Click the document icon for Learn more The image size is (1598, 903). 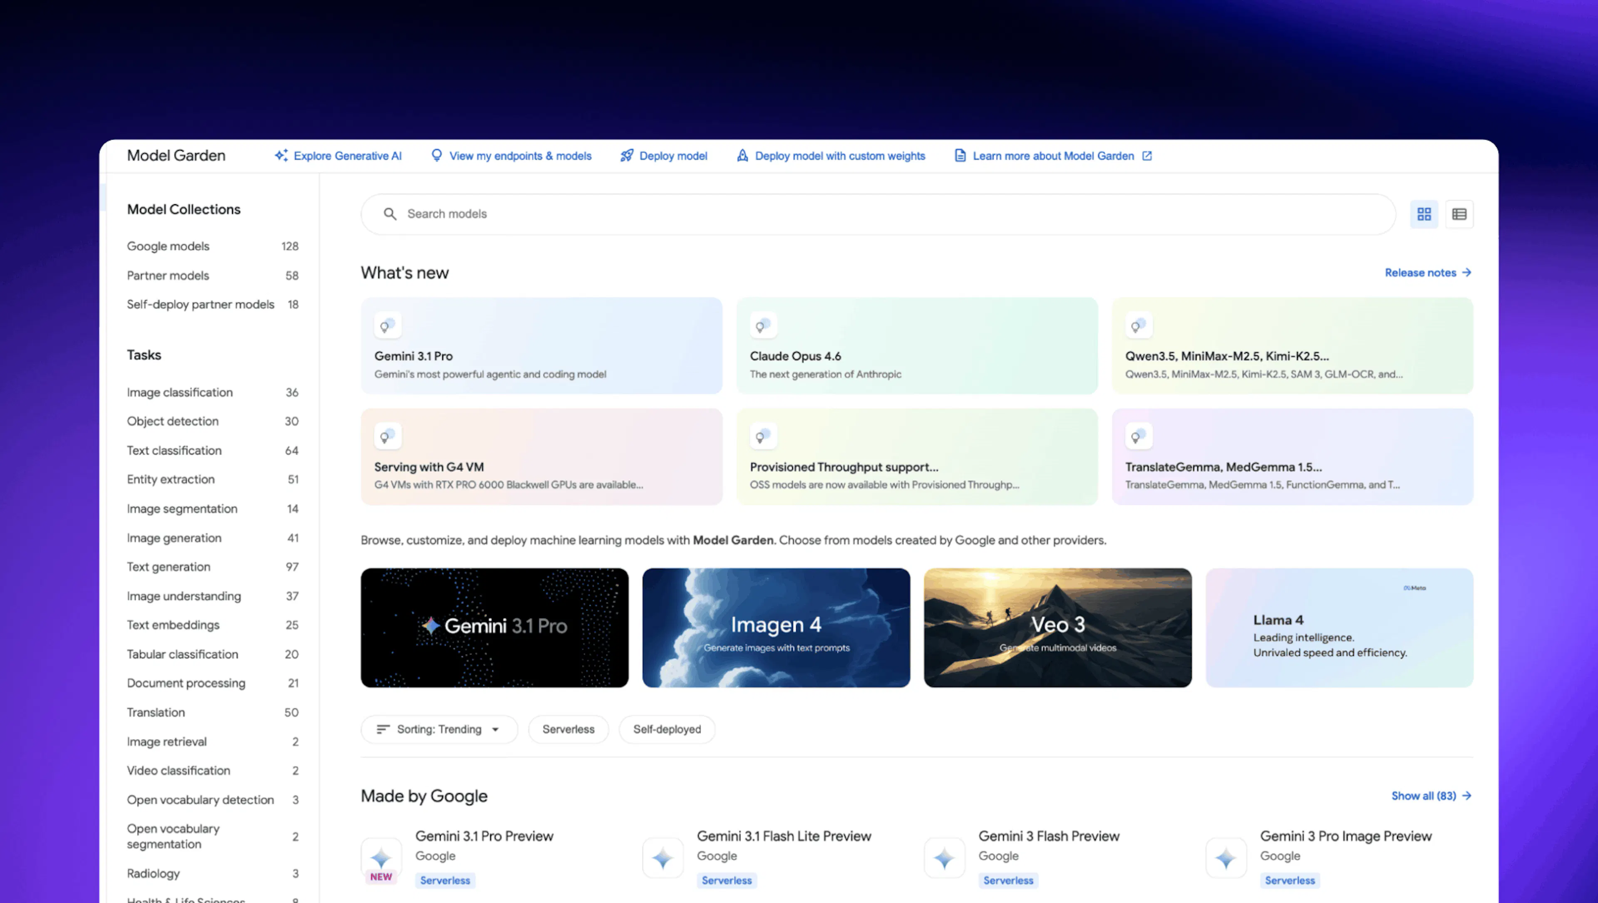coord(960,156)
